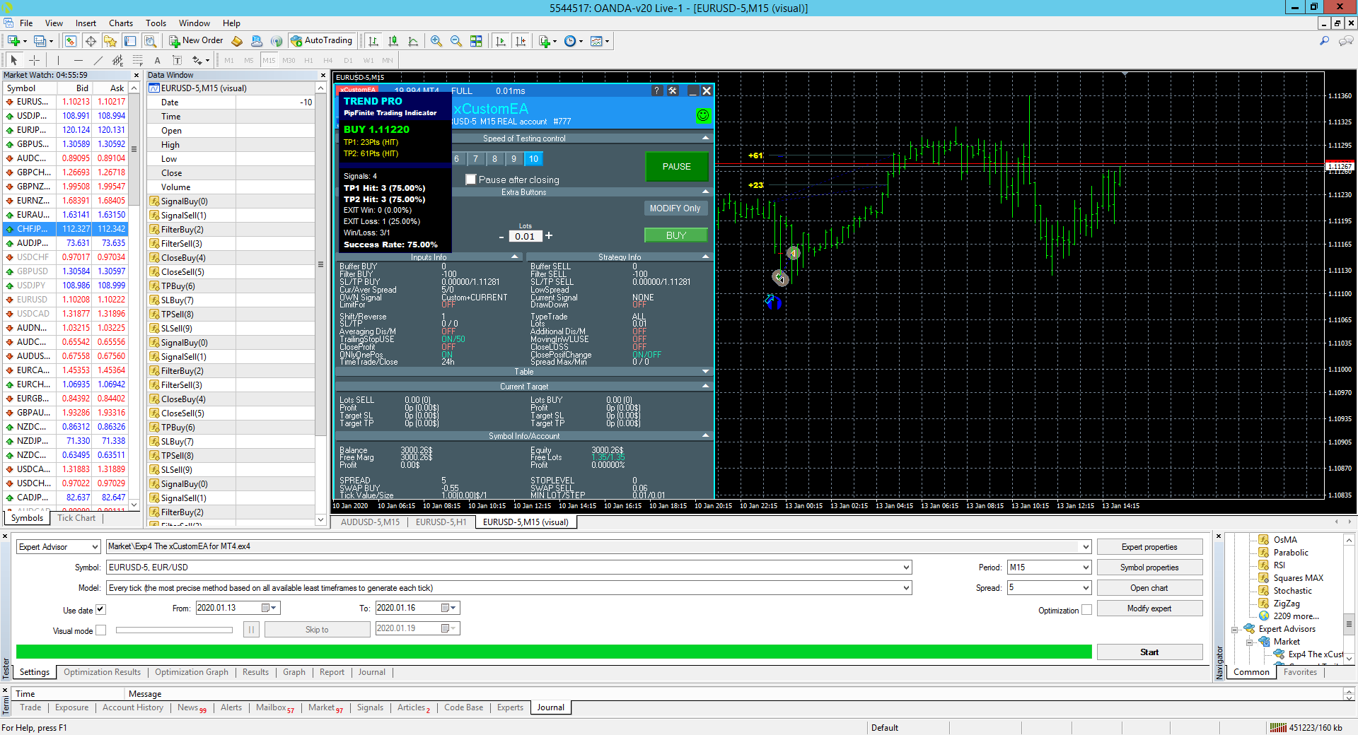
Task: Open the Charts menu
Action: click(121, 23)
